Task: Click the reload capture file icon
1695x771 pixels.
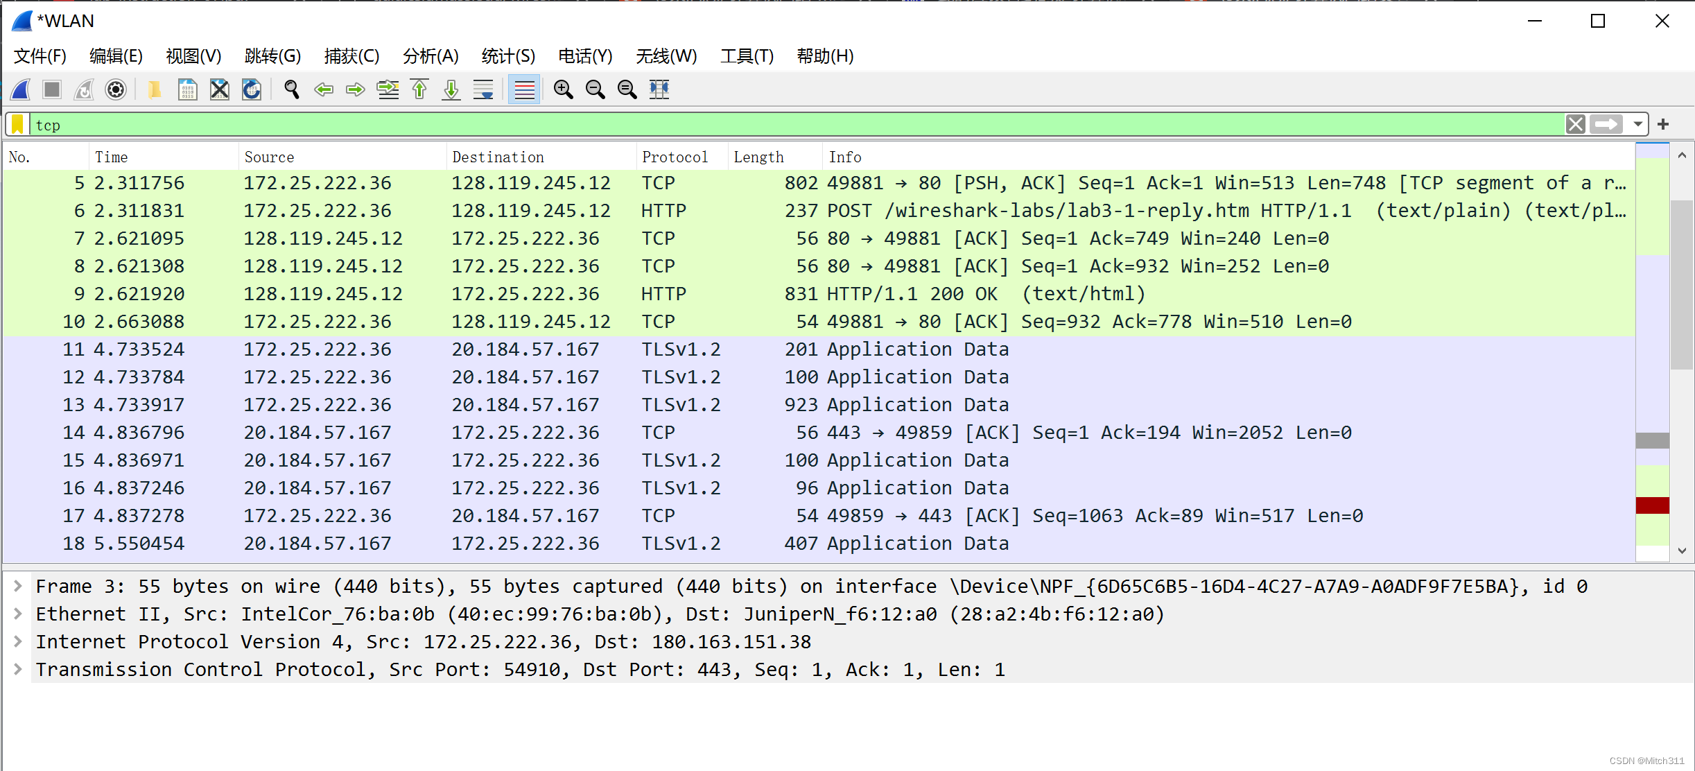Action: (x=251, y=89)
